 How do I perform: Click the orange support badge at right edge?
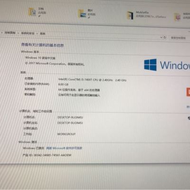coord(188,92)
